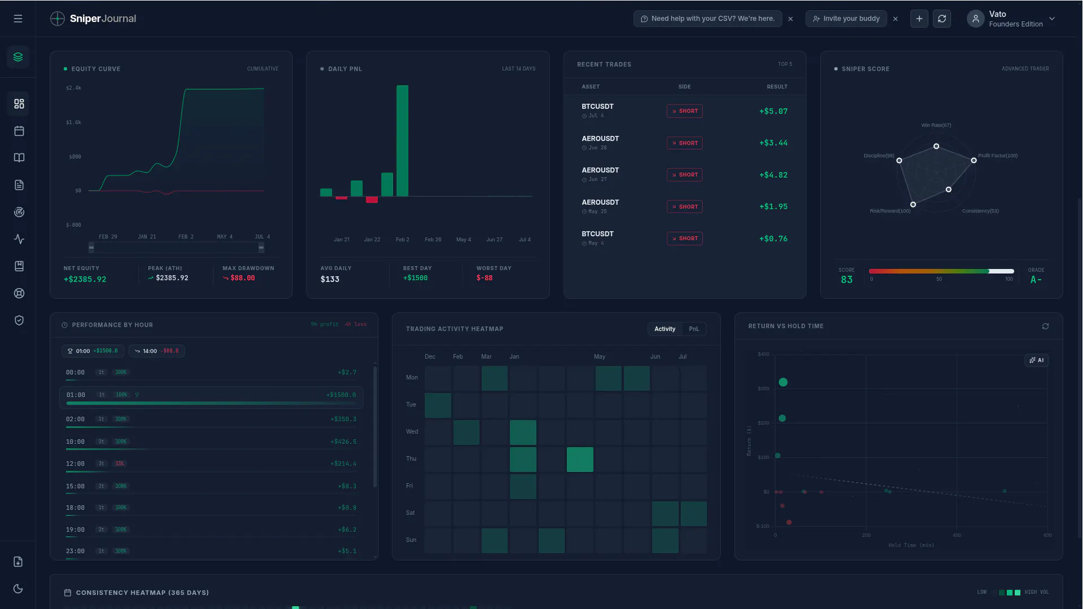Screen dimensions: 1083x609
Task: Click the Best Day +$1500 value
Action: click(415, 278)
